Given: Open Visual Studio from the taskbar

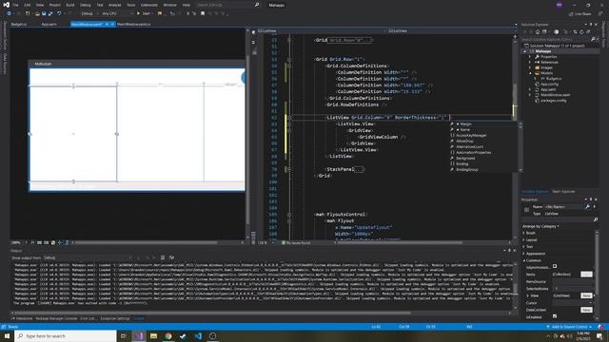Looking at the screenshot, I should click(x=139, y=335).
